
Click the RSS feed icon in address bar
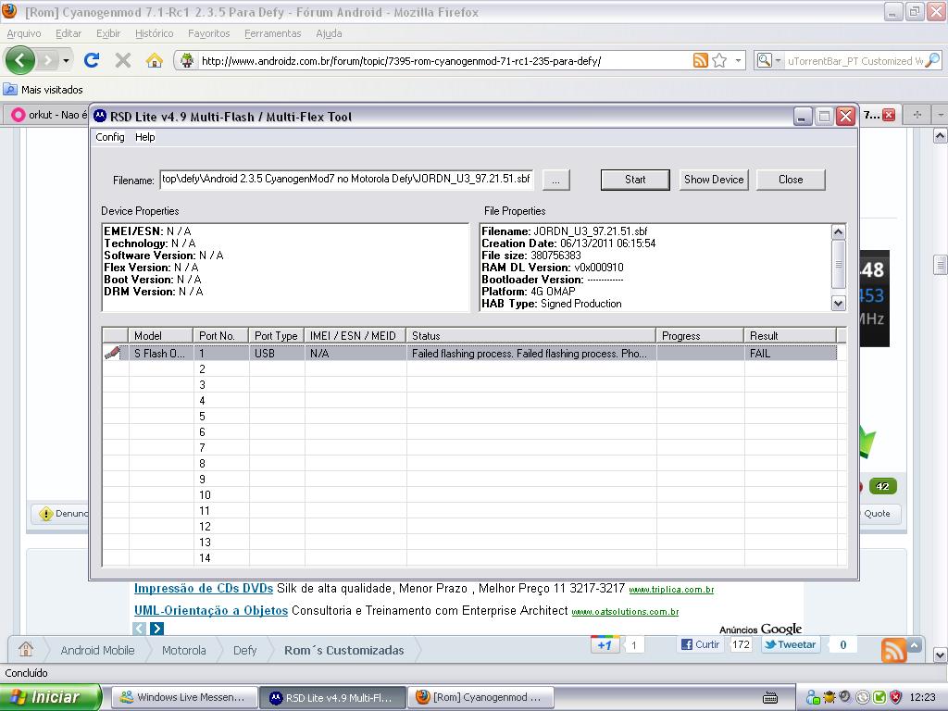tap(700, 60)
